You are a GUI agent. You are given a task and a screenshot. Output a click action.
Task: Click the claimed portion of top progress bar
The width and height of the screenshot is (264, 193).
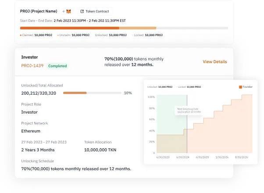pyautogui.click(x=70, y=28)
